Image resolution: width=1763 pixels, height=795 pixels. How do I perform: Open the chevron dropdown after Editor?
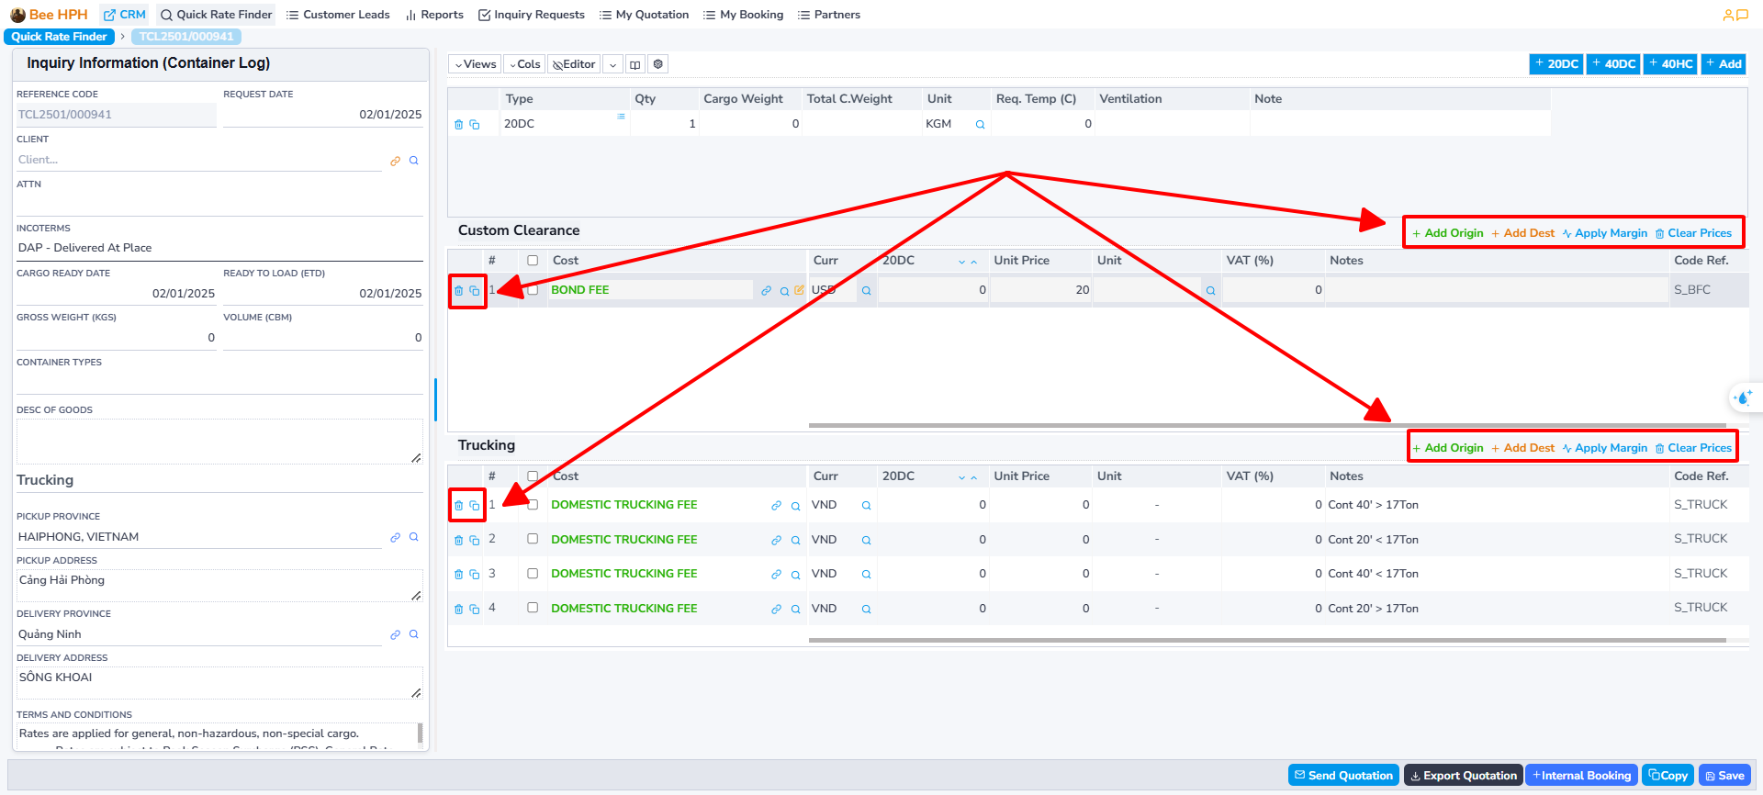612,64
